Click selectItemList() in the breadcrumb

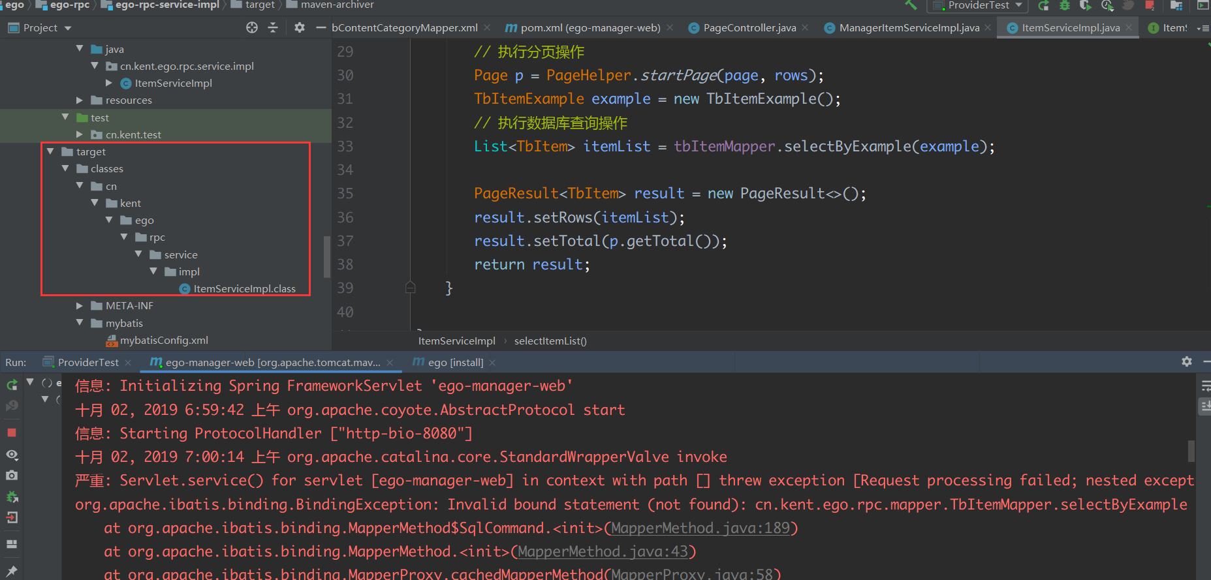click(550, 341)
